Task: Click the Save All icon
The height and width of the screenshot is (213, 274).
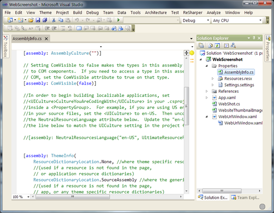Action: tap(45, 20)
